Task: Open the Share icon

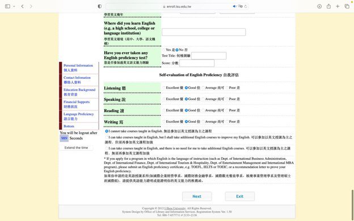Action: click(x=328, y=6)
